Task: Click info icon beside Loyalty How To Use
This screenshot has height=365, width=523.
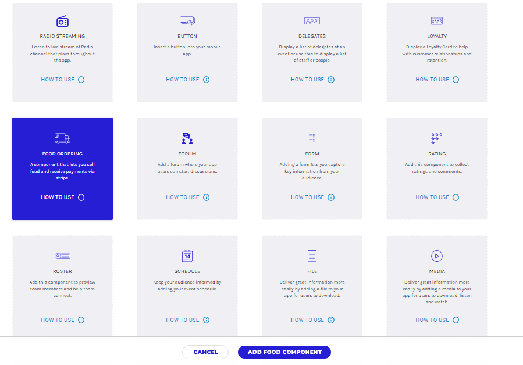Action: click(456, 80)
